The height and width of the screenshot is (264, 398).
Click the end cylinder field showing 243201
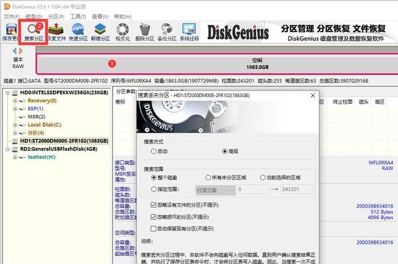[296, 189]
